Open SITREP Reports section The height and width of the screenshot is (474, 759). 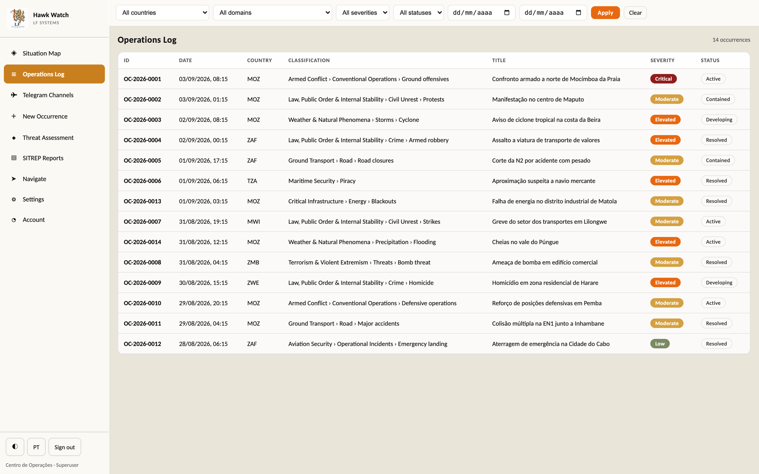(54, 158)
